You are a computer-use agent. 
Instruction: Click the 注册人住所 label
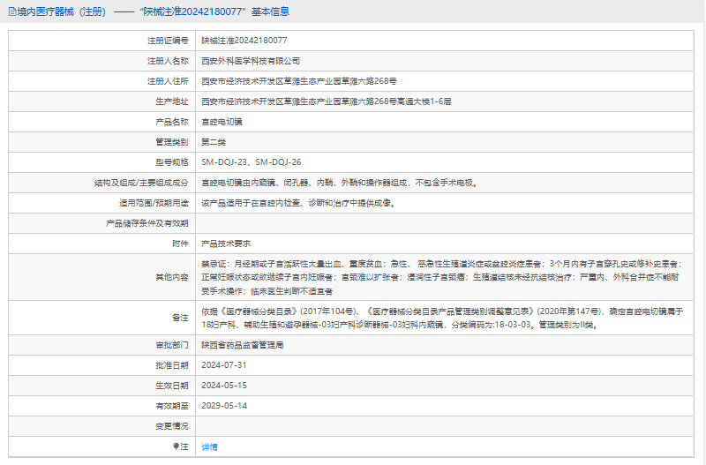[x=168, y=81]
